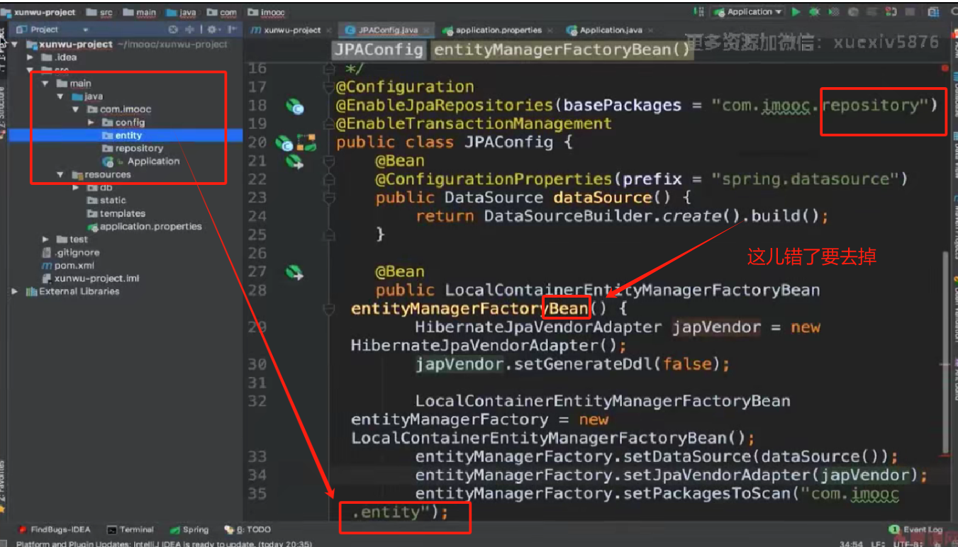958x547 pixels.
Task: Select the repository package in tree
Action: click(132, 148)
